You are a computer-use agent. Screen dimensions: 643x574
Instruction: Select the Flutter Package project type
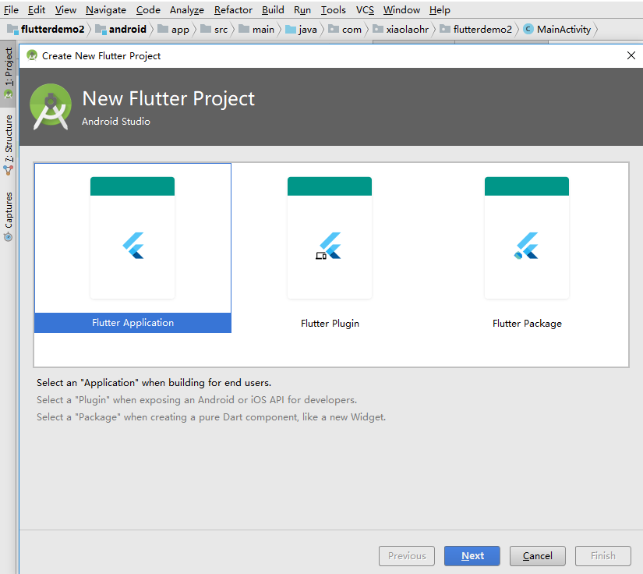coord(527,248)
